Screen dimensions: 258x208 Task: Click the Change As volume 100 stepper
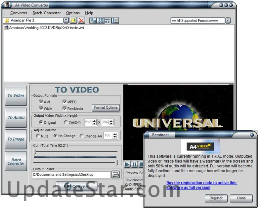[115, 136]
